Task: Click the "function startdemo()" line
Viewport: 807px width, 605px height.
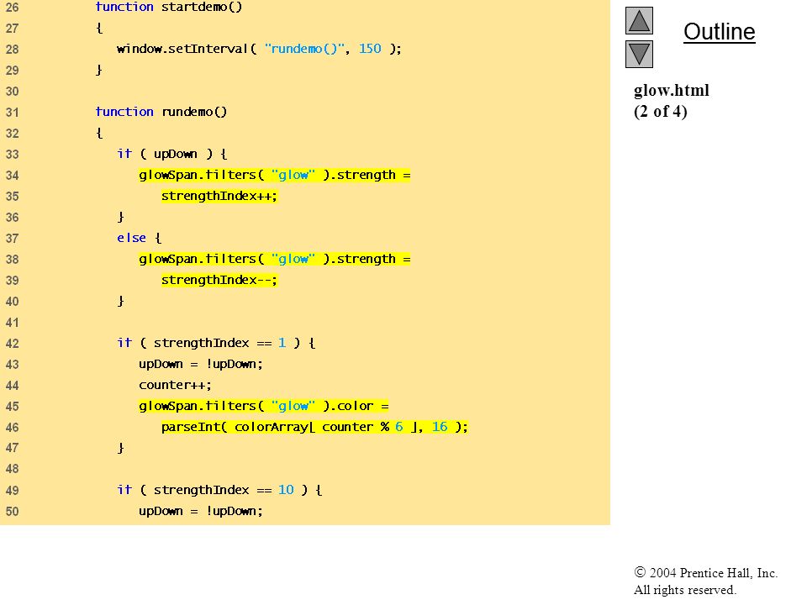Action: (168, 8)
